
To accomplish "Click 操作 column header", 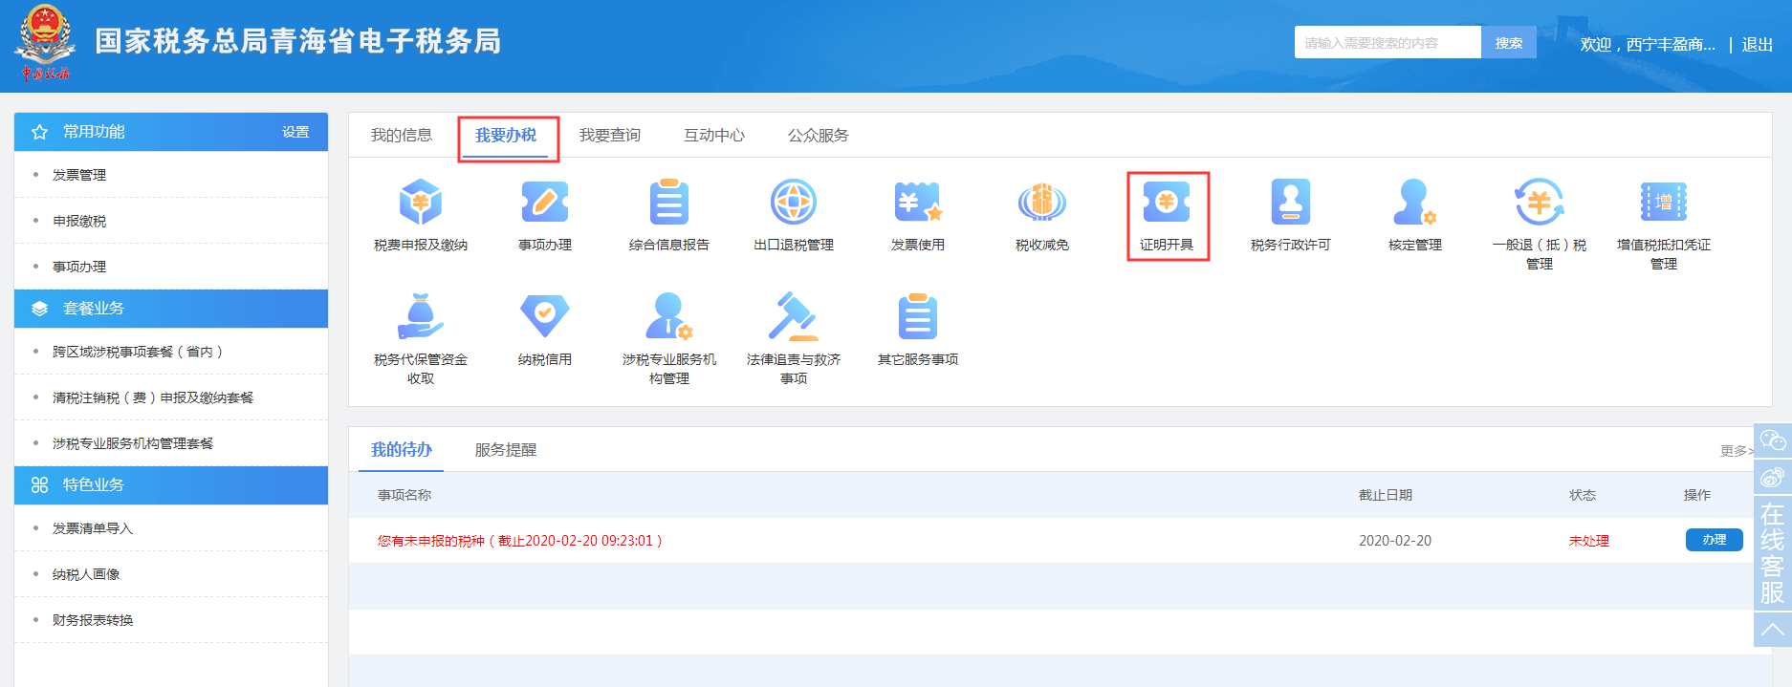I will (x=1697, y=495).
